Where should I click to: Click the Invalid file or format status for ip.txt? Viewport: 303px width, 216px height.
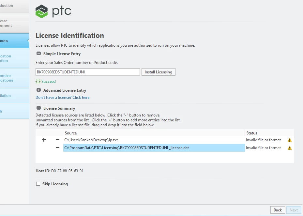tap(263, 140)
